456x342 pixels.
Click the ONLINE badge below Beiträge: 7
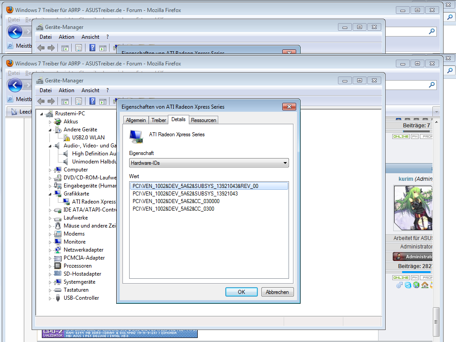pos(401,136)
